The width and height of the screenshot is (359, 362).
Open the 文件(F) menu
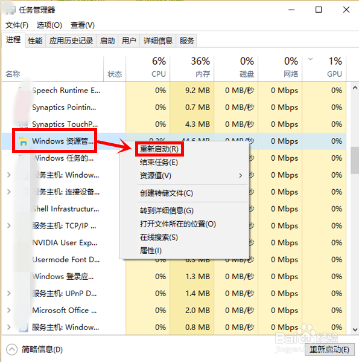17,25
